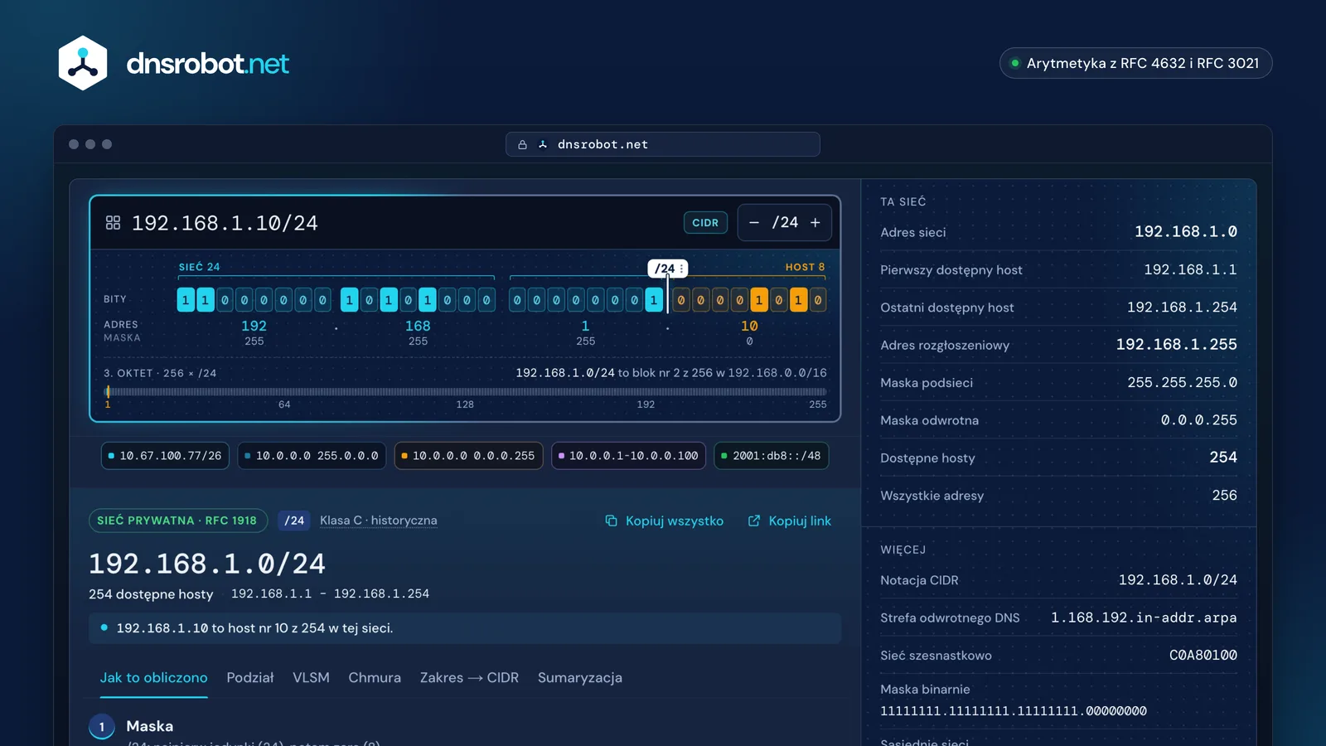
Task: Click the Kopiuj wszystko copy icon
Action: pyautogui.click(x=611, y=521)
